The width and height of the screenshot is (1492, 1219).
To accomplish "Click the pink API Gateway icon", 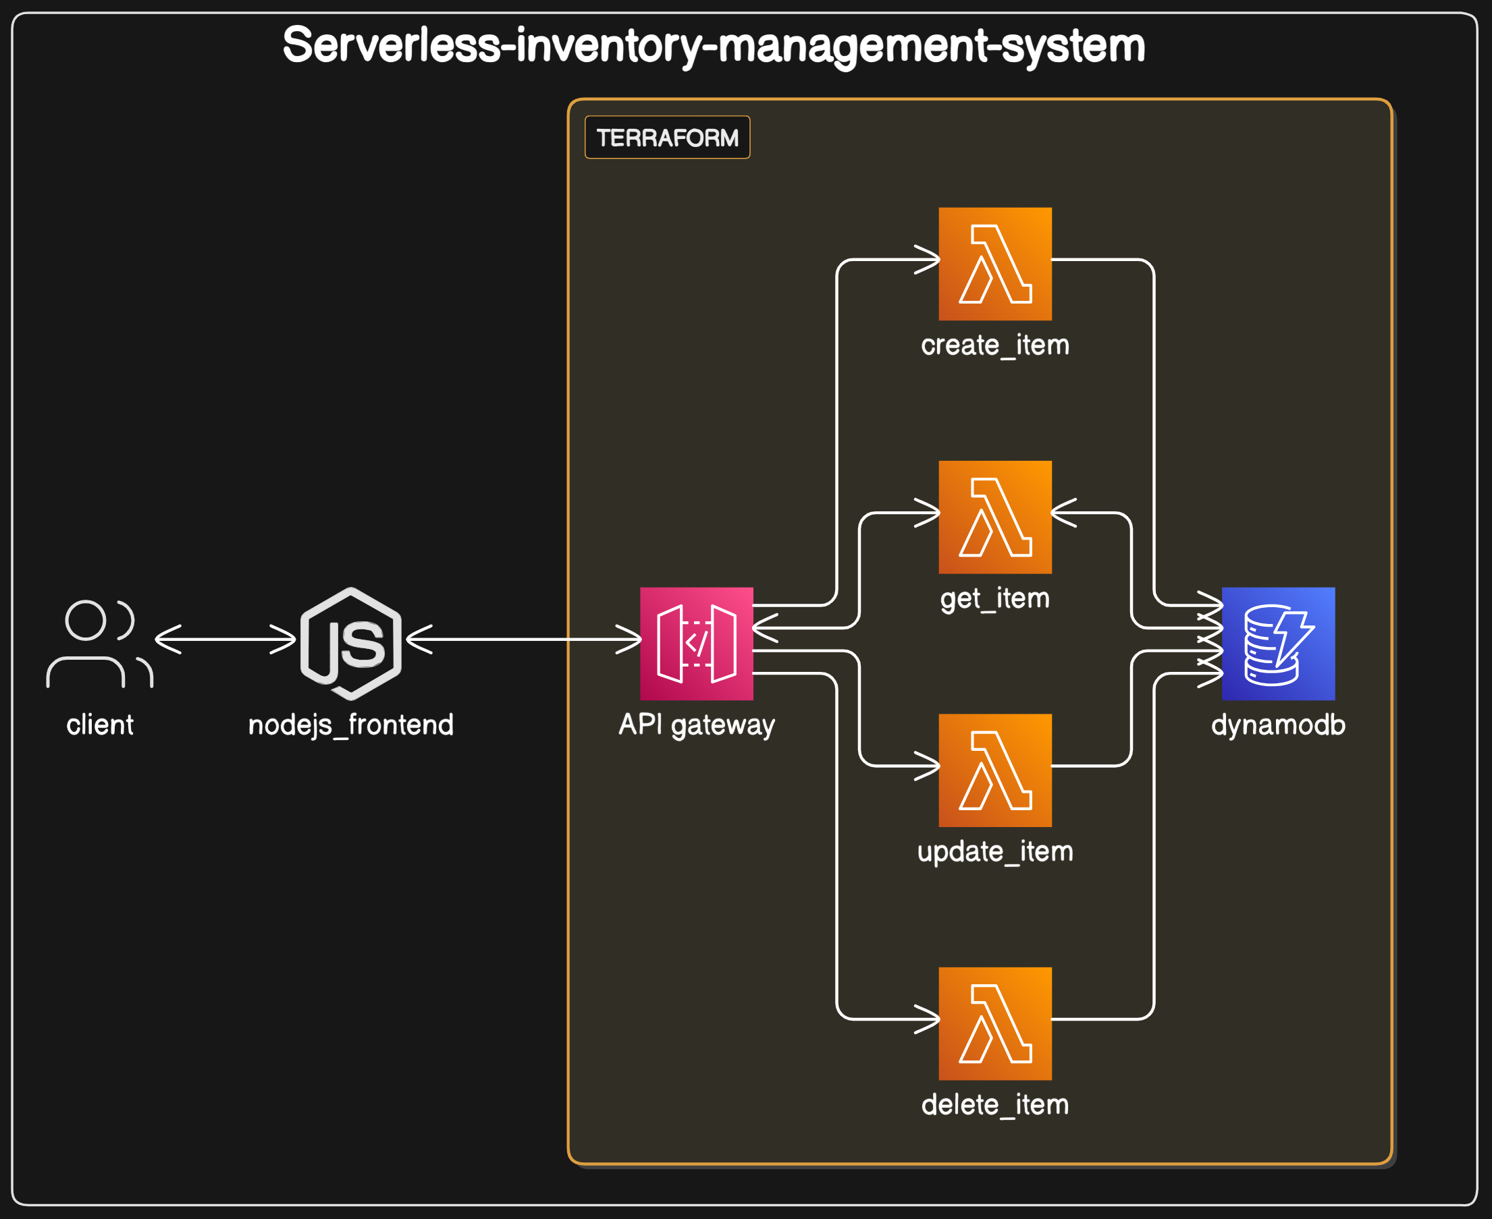I will click(x=697, y=644).
